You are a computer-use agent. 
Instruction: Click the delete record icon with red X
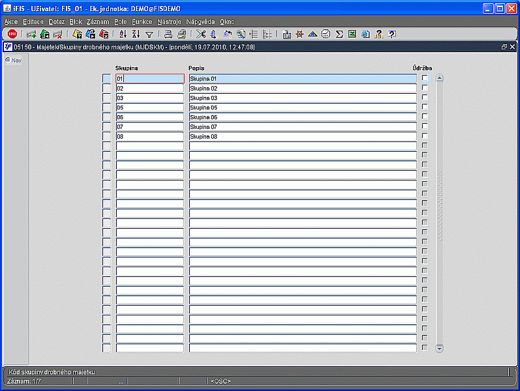pyautogui.click(x=58, y=34)
